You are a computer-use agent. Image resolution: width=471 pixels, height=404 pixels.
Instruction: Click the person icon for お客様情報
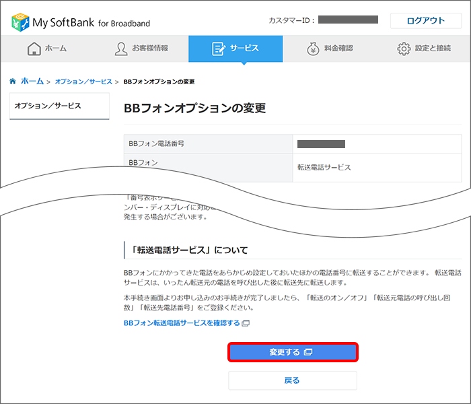(121, 48)
